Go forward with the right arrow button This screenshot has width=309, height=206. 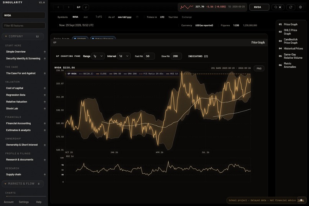(69, 7)
